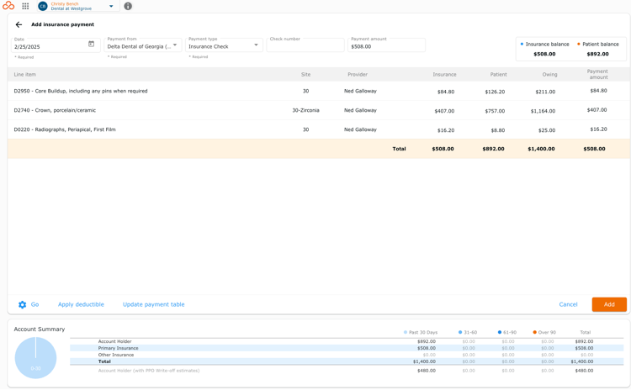The height and width of the screenshot is (390, 631).
Task: Open the apps grid launcher icon
Action: 25,6
